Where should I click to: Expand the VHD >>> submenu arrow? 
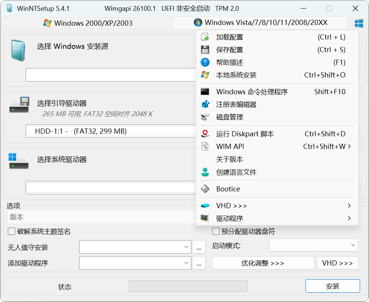(x=349, y=206)
